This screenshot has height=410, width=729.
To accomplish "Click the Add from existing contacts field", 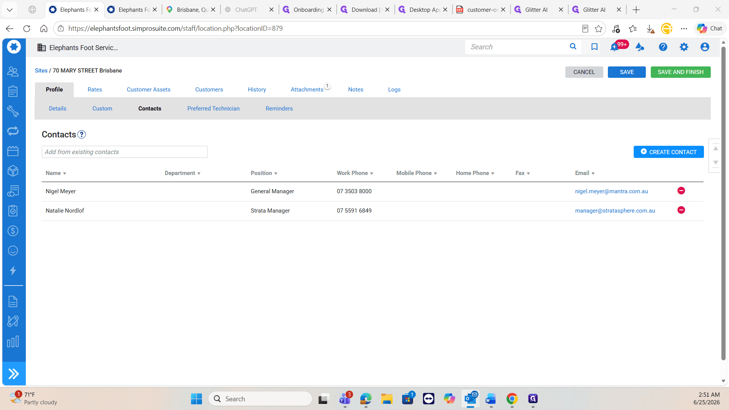I will [x=125, y=152].
